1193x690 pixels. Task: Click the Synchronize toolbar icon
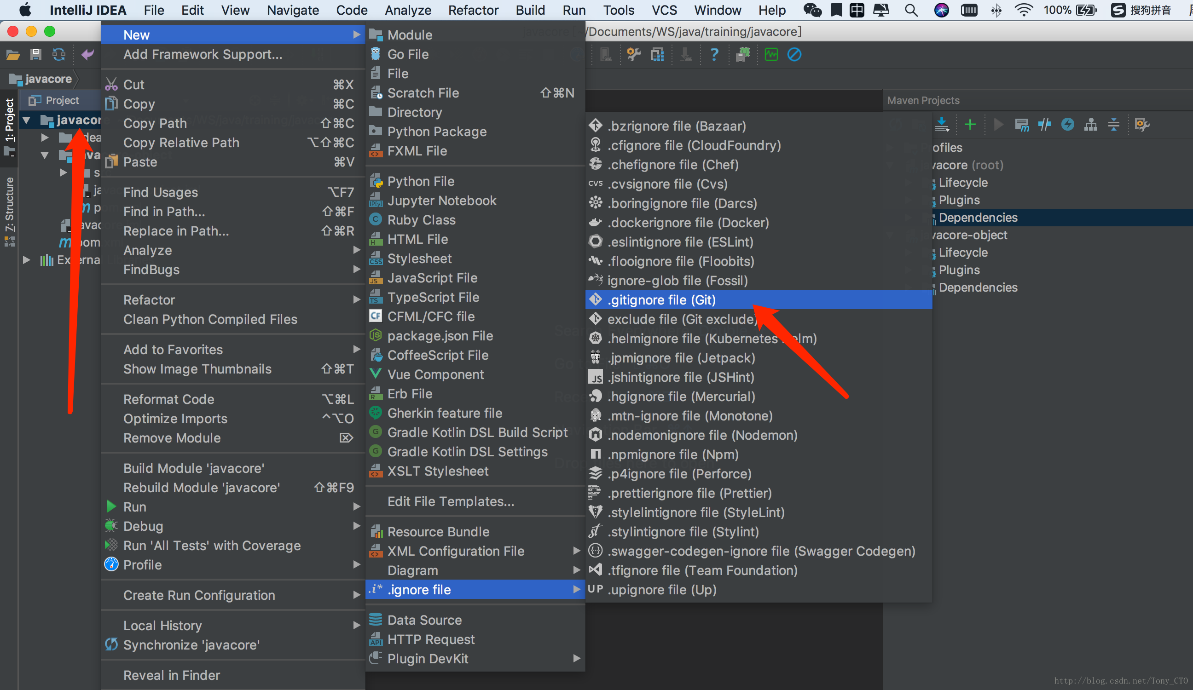(59, 55)
